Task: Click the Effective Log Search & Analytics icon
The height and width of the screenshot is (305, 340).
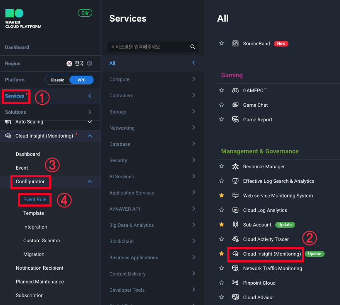Action: click(x=235, y=181)
